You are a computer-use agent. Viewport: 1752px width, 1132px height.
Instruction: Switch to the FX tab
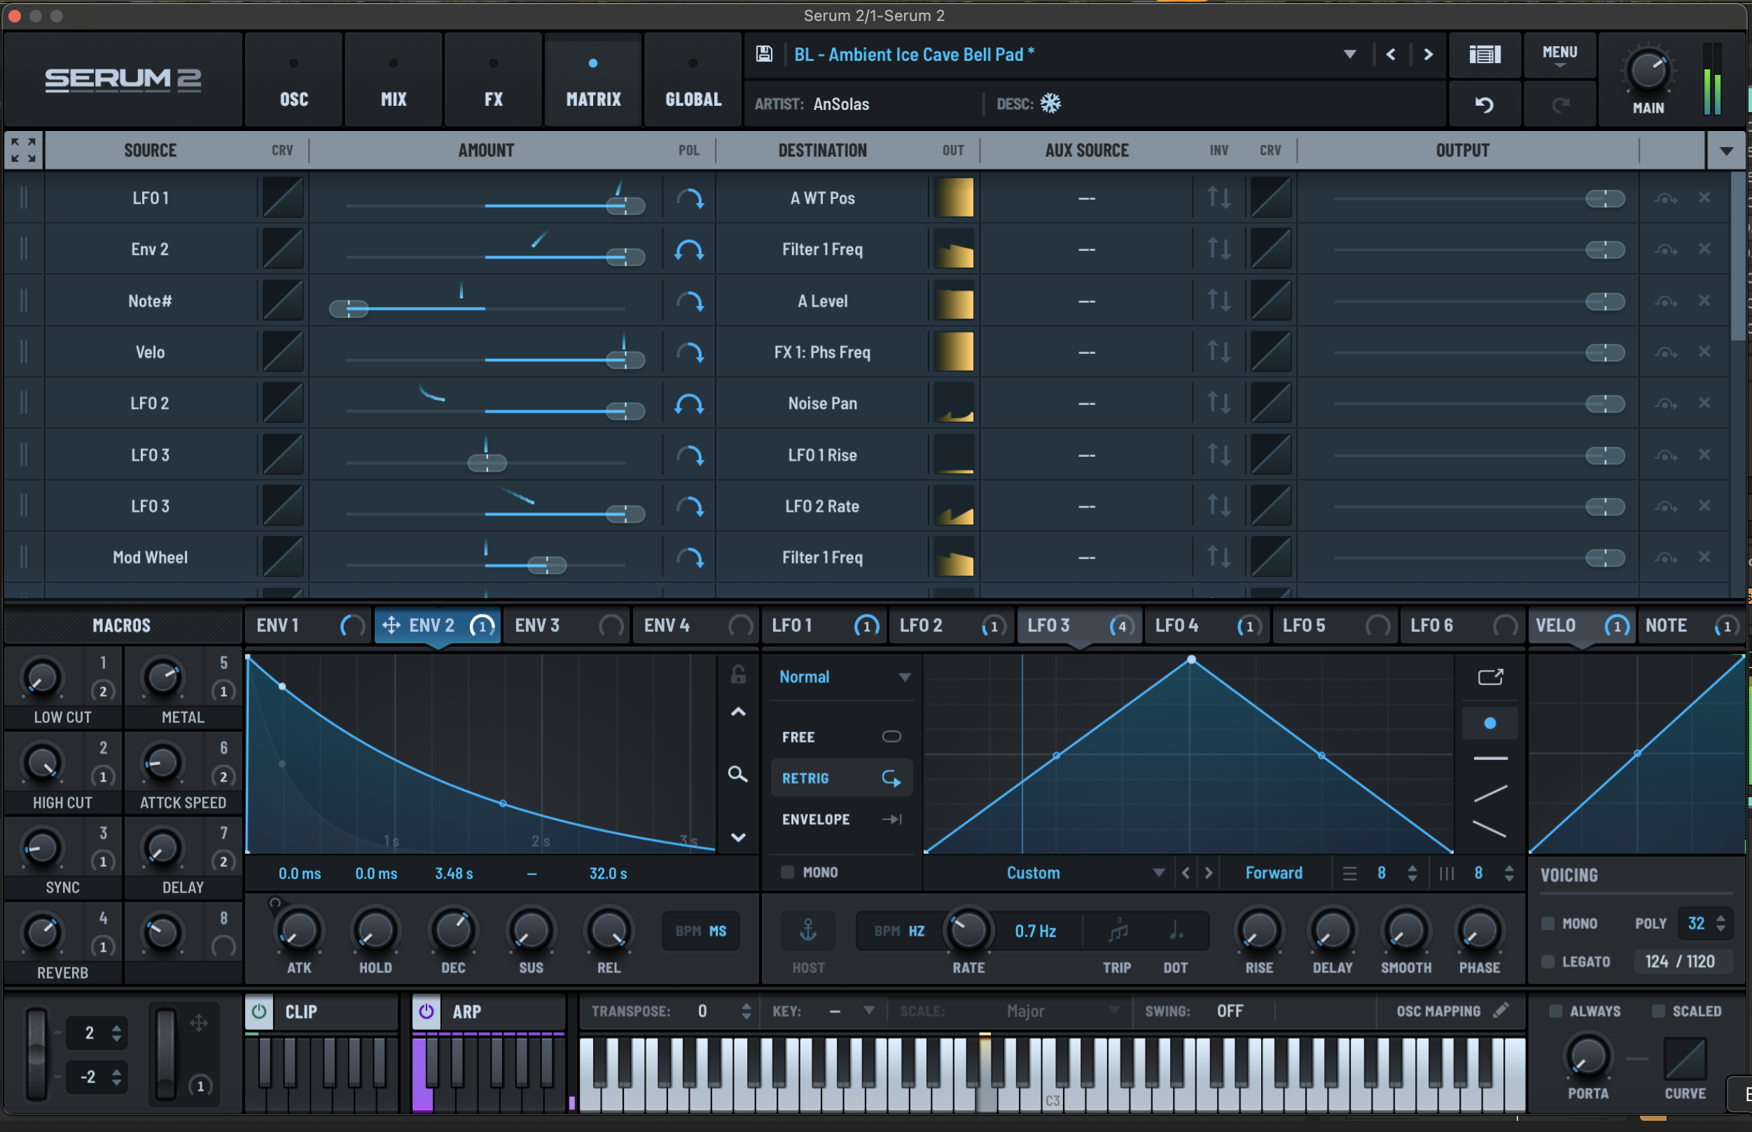point(494,81)
